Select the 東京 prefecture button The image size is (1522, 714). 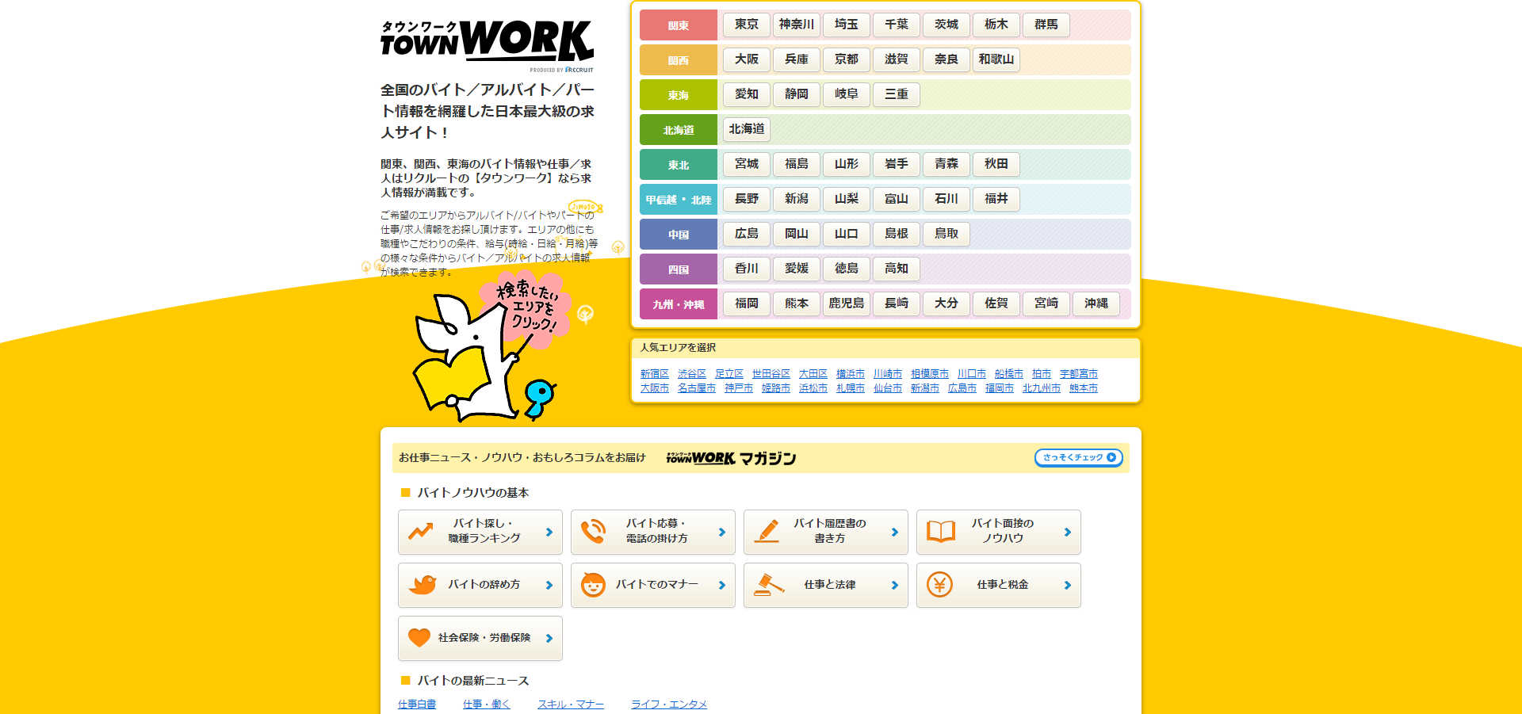[x=745, y=25]
